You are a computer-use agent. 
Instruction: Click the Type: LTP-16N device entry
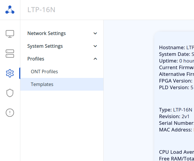pyautogui.click(x=175, y=110)
